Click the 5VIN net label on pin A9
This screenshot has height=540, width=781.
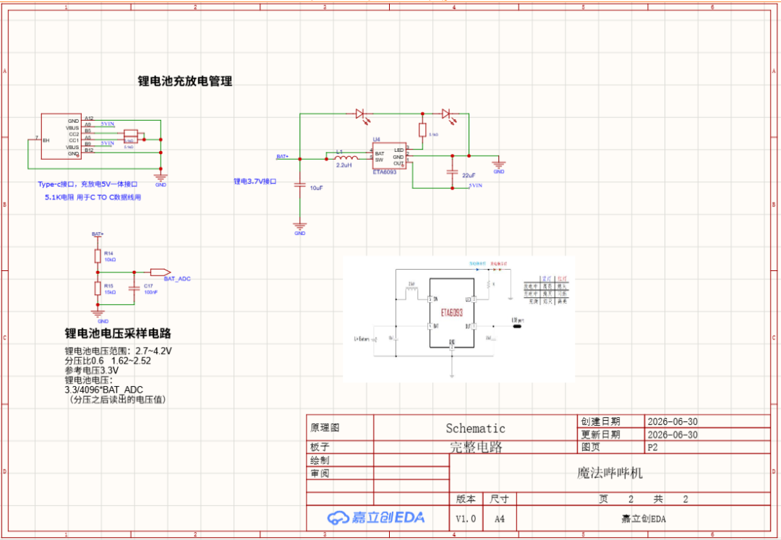(x=108, y=124)
